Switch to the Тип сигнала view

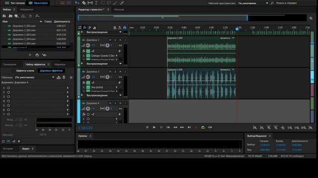point(15,3)
